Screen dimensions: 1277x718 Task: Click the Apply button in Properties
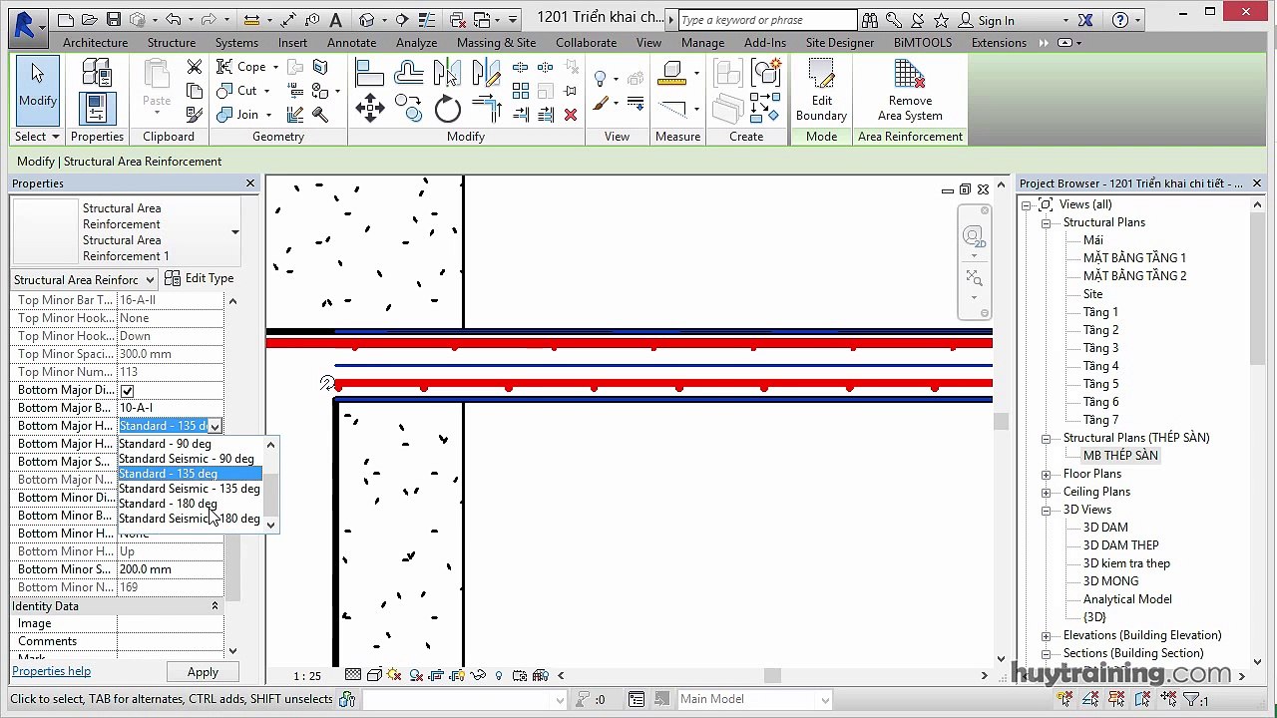pos(203,672)
